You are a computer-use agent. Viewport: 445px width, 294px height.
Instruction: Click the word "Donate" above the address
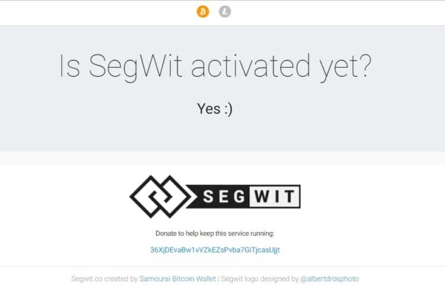[166, 233]
